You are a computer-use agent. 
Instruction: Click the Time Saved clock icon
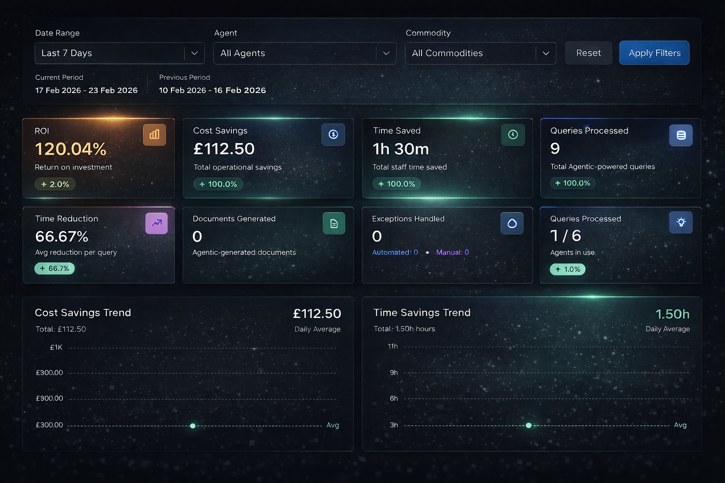click(x=513, y=134)
